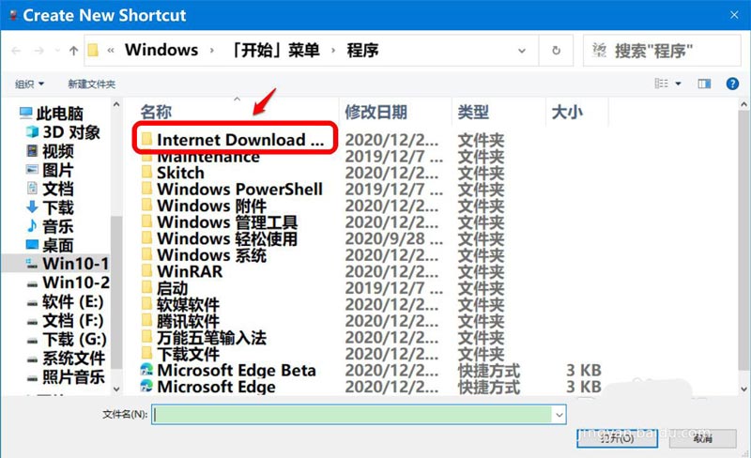
Task: Expand the 文件名 dropdown arrow
Action: (559, 415)
